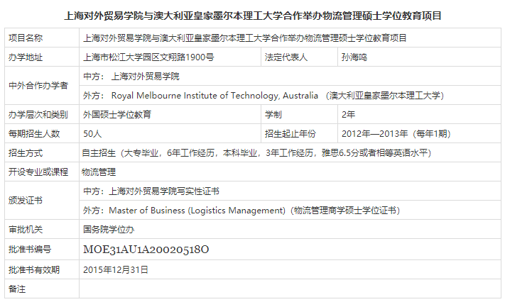Screen dimensions: 505x302
Task: Click the 2012年—2013年 enrollment years value
Action: coord(396,134)
